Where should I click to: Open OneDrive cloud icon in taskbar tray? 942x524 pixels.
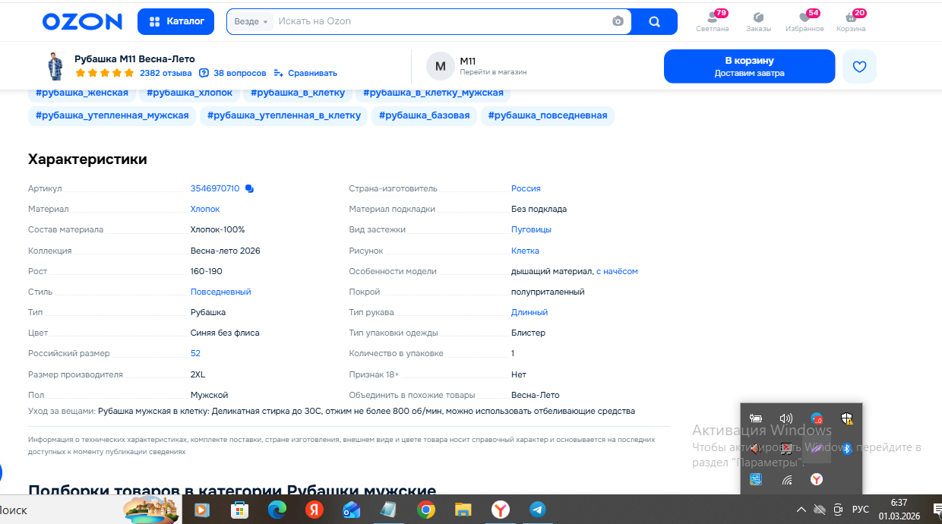(x=819, y=510)
